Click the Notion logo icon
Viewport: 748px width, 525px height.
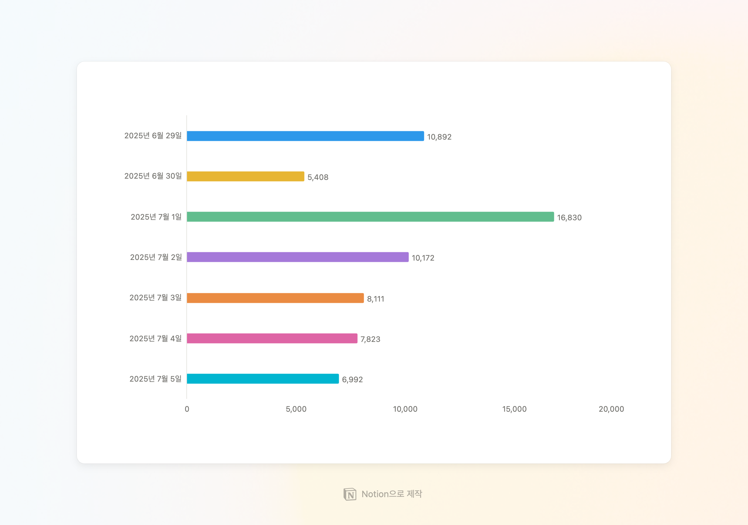pyautogui.click(x=350, y=494)
